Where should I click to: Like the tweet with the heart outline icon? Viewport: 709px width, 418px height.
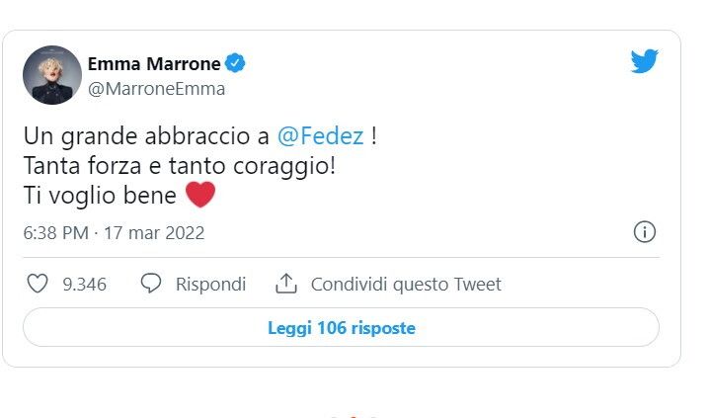(38, 285)
